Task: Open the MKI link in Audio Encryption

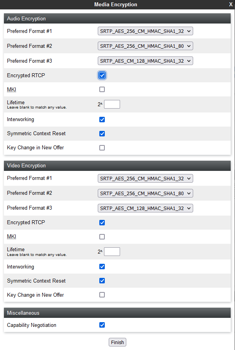Action: tap(11, 89)
